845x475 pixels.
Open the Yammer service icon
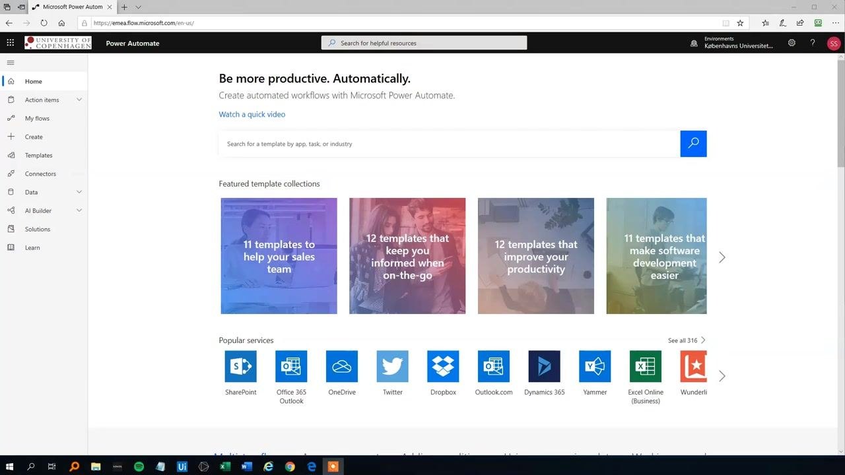tap(595, 366)
